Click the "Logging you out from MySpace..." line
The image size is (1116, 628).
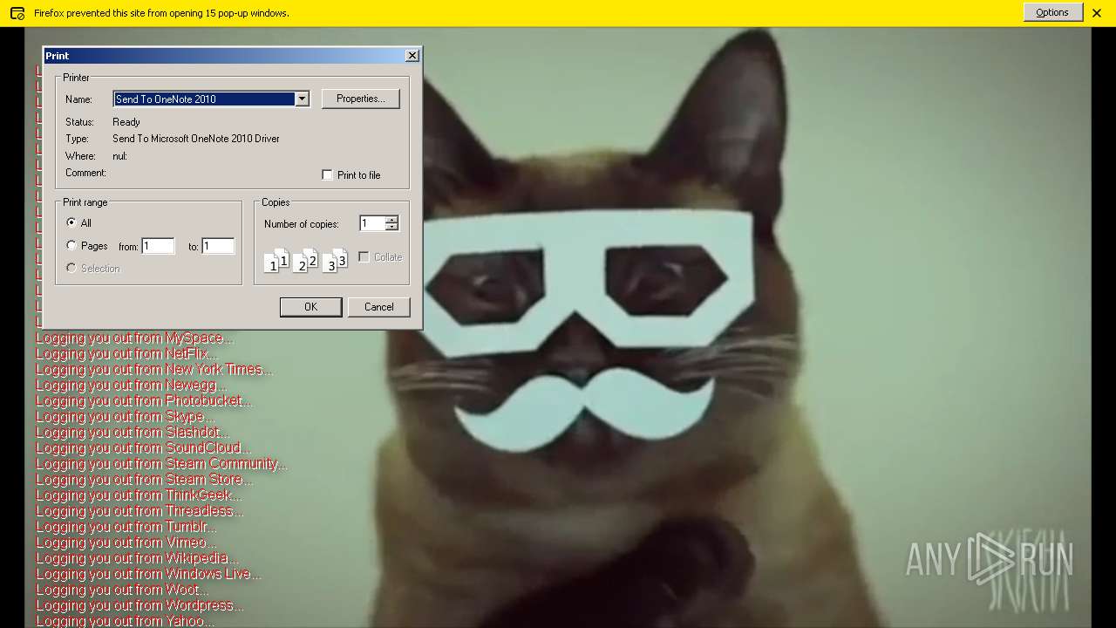click(x=134, y=338)
